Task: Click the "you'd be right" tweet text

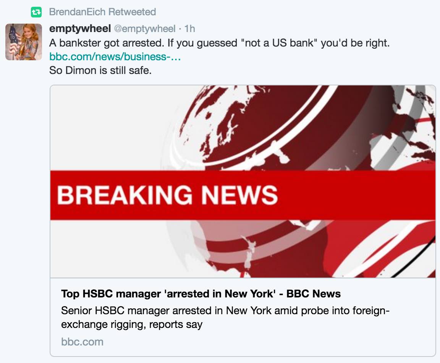Action: [355, 43]
